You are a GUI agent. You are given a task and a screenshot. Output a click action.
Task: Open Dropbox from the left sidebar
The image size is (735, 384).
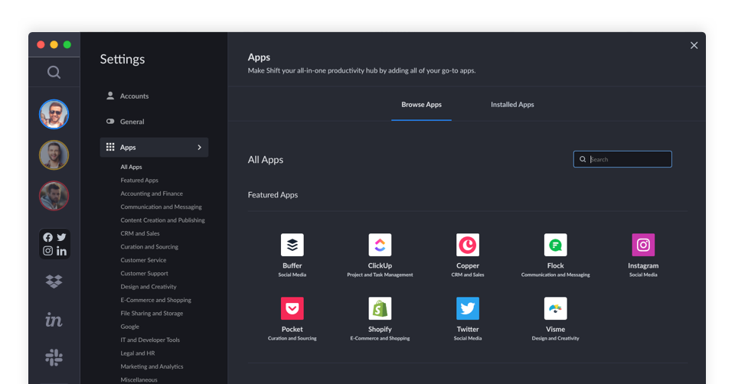[54, 281]
